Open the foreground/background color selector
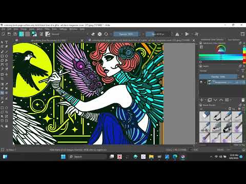This screenshot has height=184, width=246. coord(34,34)
